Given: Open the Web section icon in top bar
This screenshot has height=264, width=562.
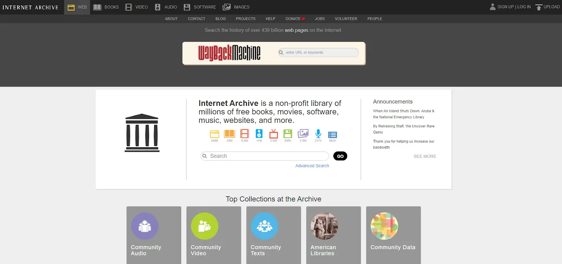Looking at the screenshot, I should [71, 7].
